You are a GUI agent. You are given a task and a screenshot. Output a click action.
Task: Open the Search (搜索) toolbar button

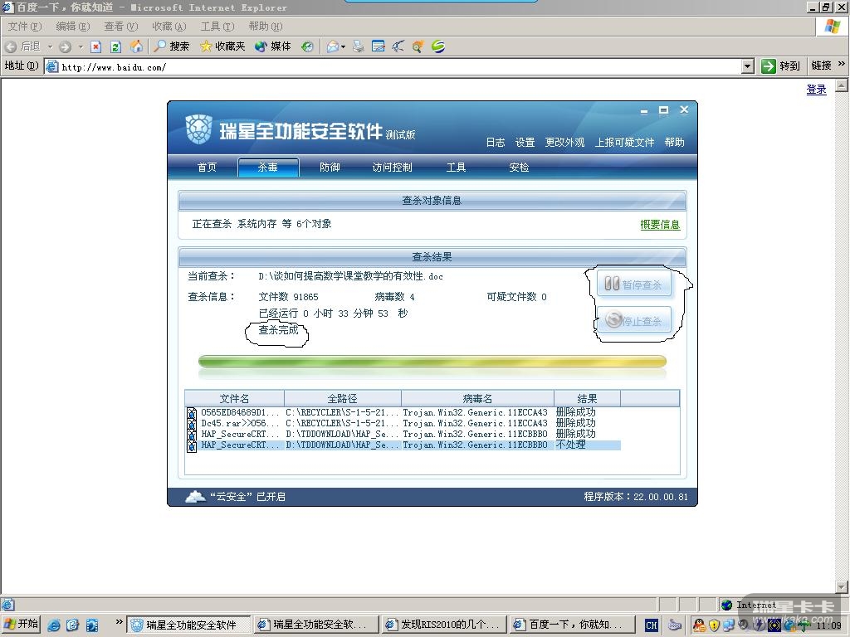click(x=171, y=46)
